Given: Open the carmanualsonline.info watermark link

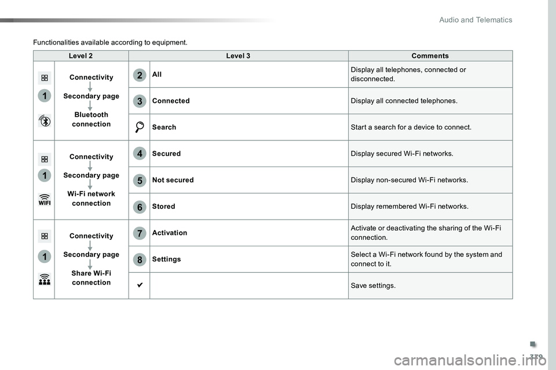Looking at the screenshot, I should [x=470, y=360].
